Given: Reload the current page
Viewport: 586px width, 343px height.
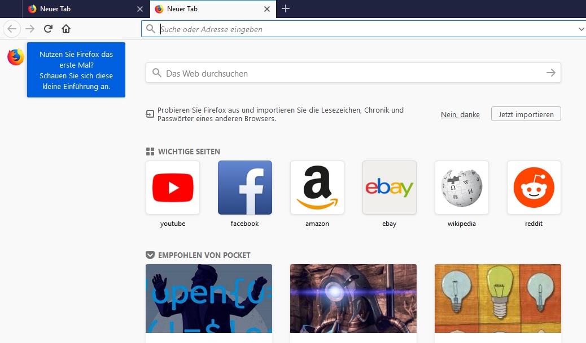Looking at the screenshot, I should (48, 29).
